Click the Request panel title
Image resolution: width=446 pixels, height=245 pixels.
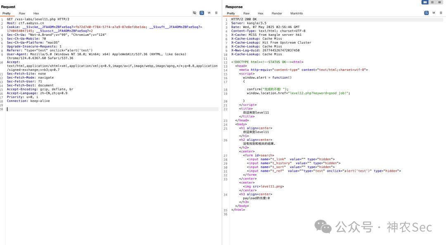point(8,7)
